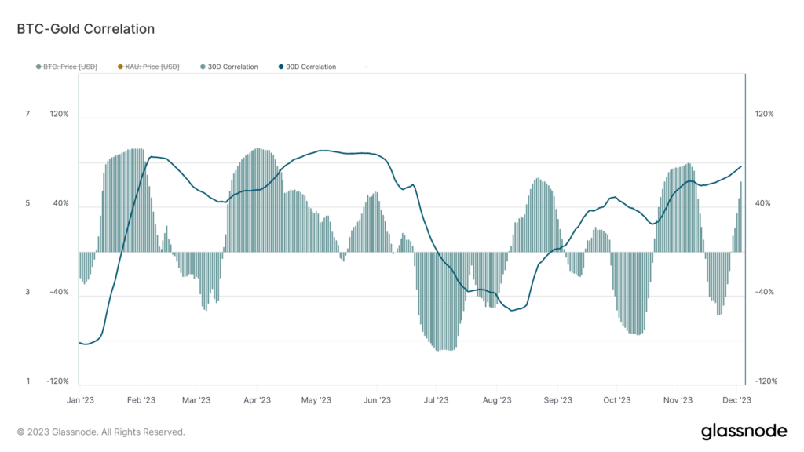Click the dash after 90D Correlation legend
The width and height of the screenshot is (804, 452).
tap(365, 67)
